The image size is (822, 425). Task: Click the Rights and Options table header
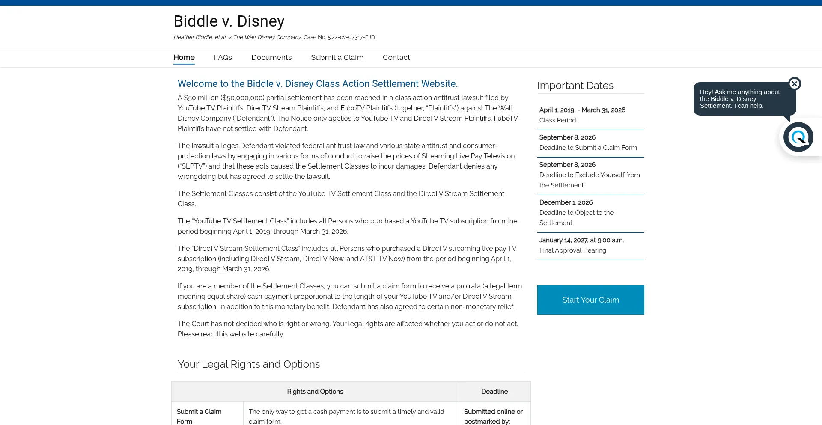coord(315,392)
